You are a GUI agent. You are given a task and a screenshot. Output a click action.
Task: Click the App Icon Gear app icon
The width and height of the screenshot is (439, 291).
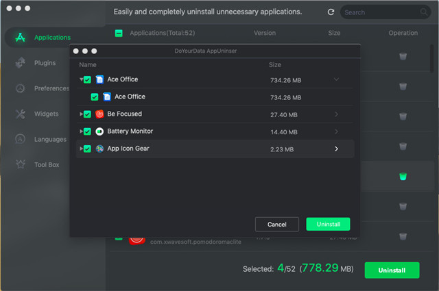[99, 149]
